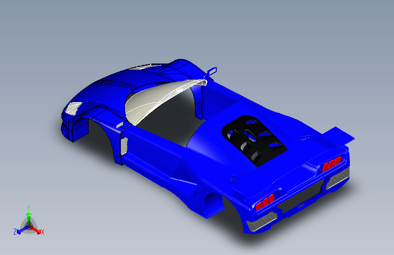Select the white front headlight surface
394x255 pixels.
[73, 108]
